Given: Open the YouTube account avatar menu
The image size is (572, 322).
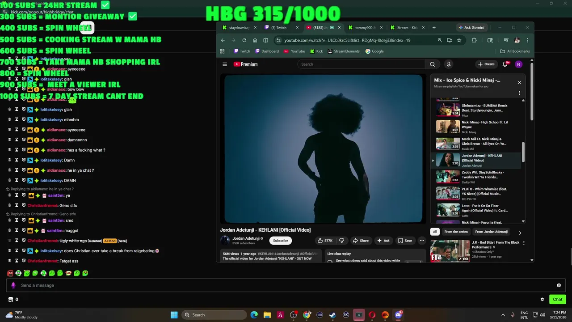Looking at the screenshot, I should click(518, 64).
